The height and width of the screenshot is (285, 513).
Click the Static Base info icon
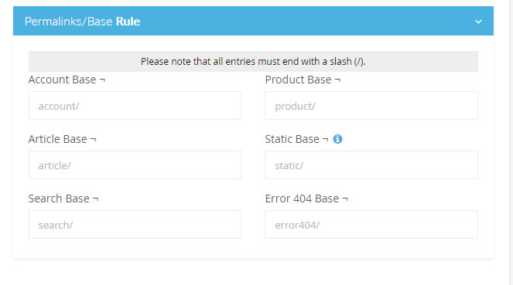[337, 139]
